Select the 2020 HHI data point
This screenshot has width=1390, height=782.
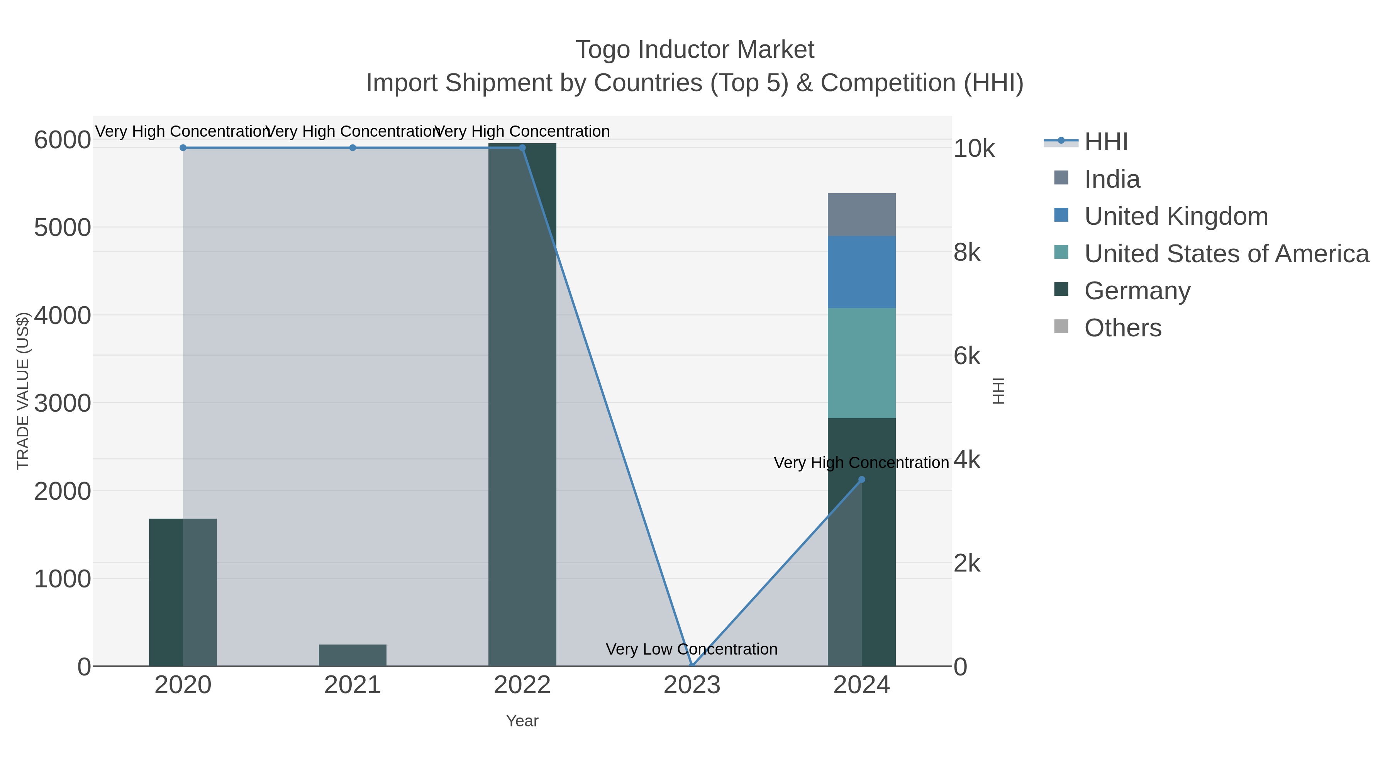coord(183,148)
